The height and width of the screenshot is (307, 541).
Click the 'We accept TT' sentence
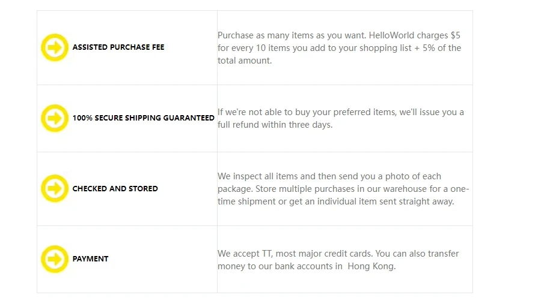tap(246, 254)
